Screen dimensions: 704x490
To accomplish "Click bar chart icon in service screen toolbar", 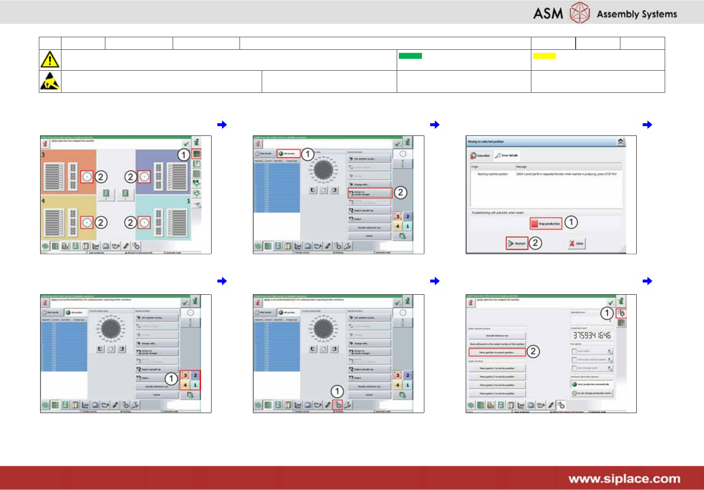I will click(491, 405).
